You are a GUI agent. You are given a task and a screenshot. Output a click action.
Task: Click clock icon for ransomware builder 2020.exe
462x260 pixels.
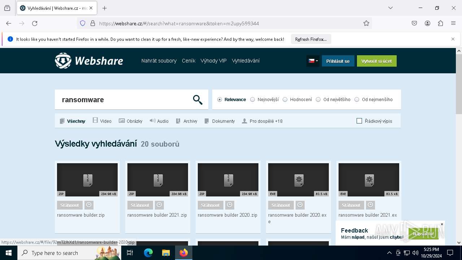[300, 205]
